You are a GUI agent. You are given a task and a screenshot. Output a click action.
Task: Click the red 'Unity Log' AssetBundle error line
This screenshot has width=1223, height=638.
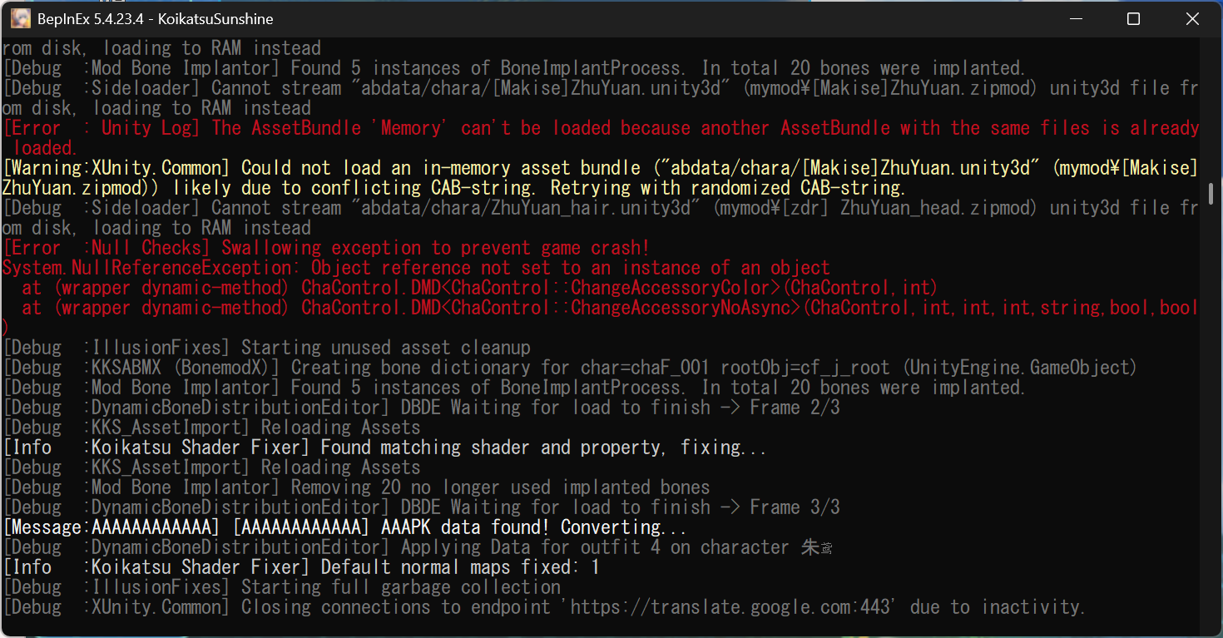599,128
